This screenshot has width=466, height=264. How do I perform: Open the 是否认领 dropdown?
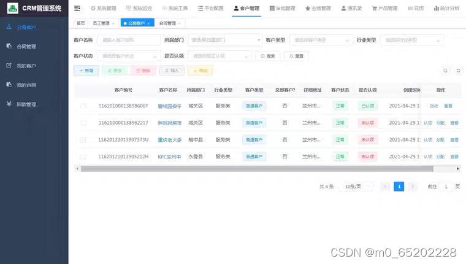[220, 56]
